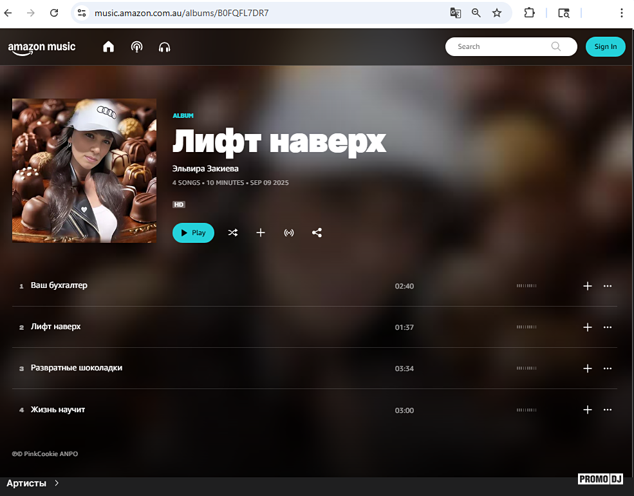634x496 pixels.
Task: Open the Amazon Music logo link
Action: 42,47
